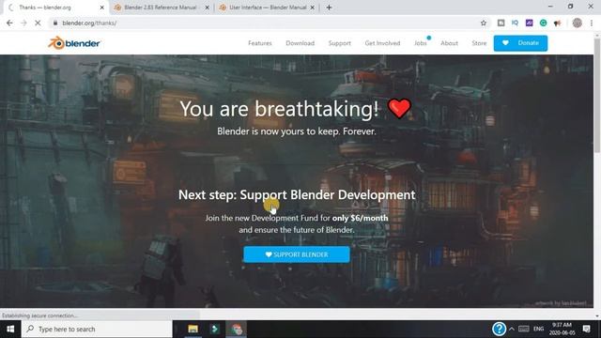The height and width of the screenshot is (338, 601).
Task: Close the Thanks — blender.org tab
Action: [102, 8]
